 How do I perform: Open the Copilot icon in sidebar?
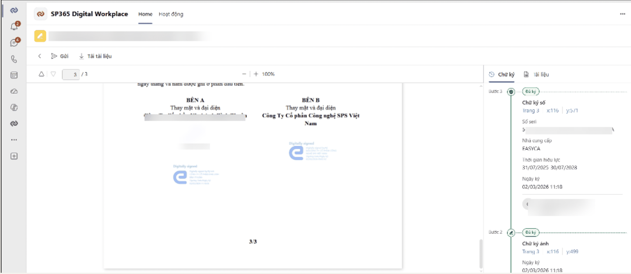14,107
